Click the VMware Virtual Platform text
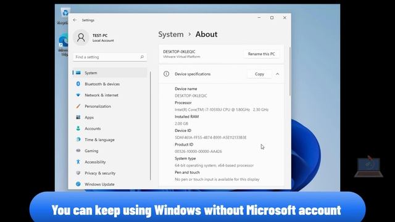 coord(181,57)
